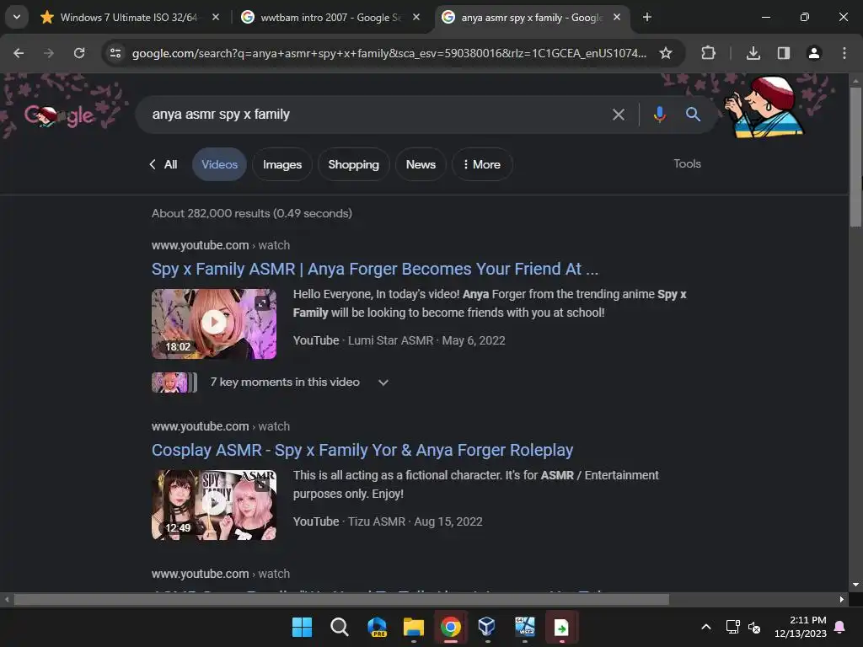The width and height of the screenshot is (863, 647).
Task: Click the doodle character illustration
Action: tap(764, 107)
